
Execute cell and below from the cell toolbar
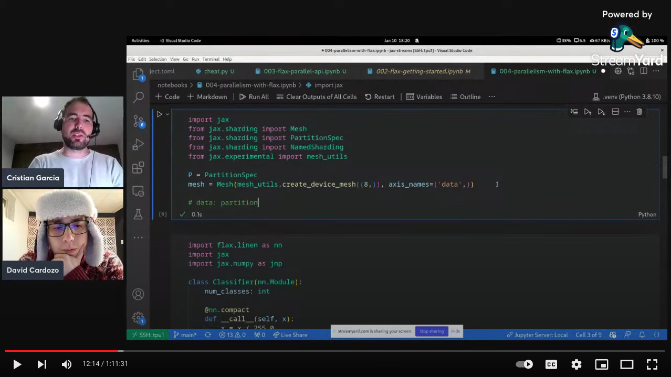tap(601, 112)
